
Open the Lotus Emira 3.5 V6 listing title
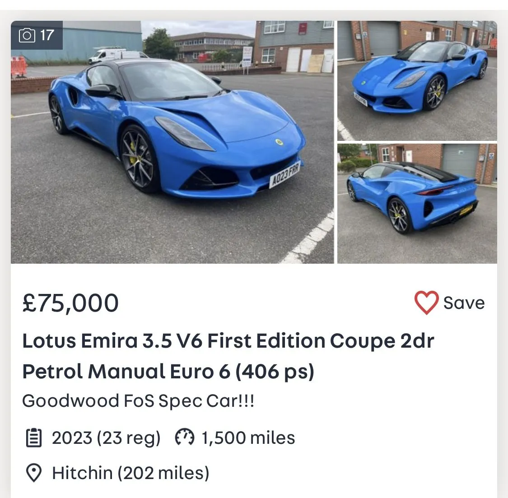[x=228, y=341]
